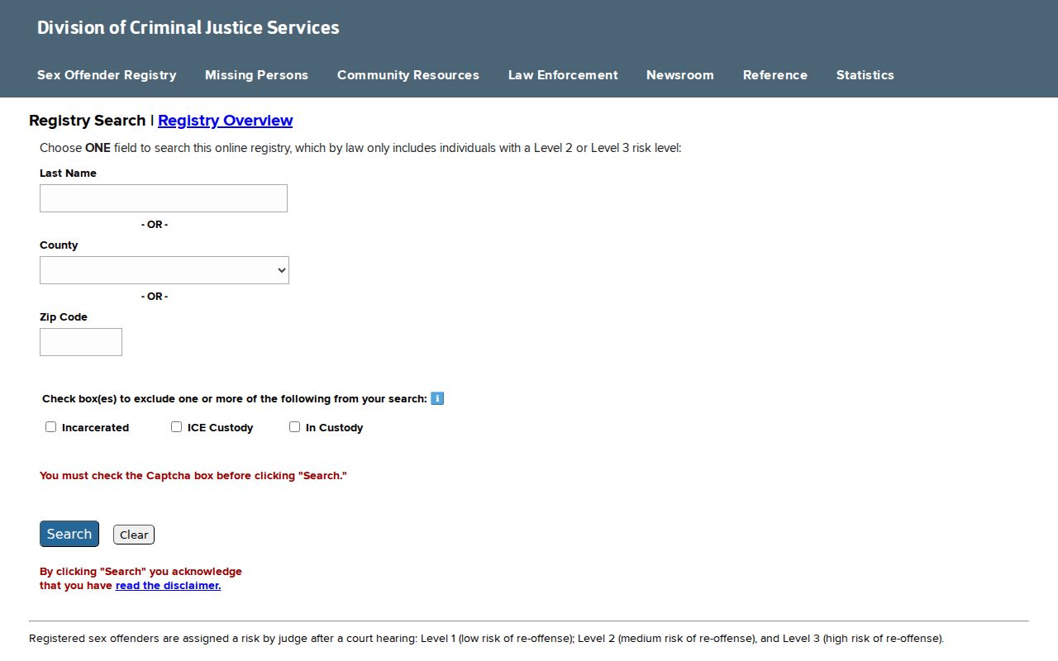Navigate to Statistics
Viewport: 1058px width, 661px height.
coord(865,75)
